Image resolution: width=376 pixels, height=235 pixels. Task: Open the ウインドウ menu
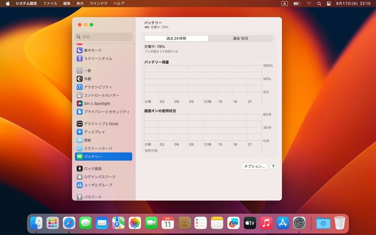click(x=99, y=3)
